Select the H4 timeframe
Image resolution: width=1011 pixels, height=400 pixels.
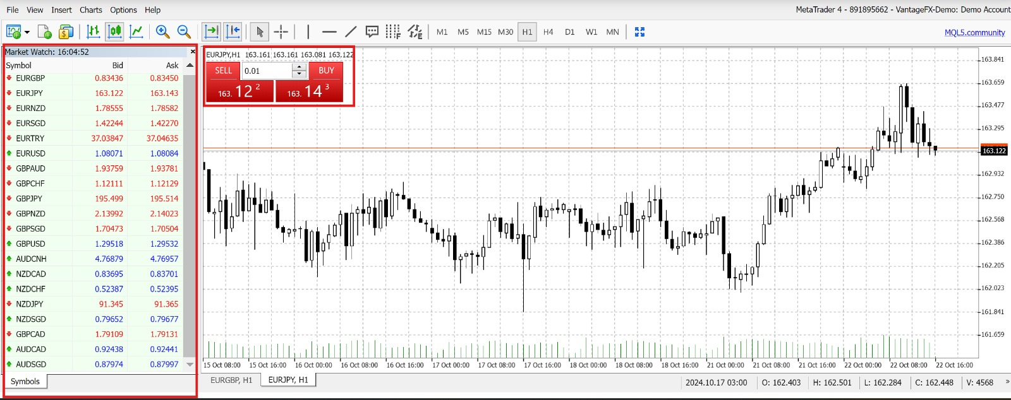click(x=548, y=32)
